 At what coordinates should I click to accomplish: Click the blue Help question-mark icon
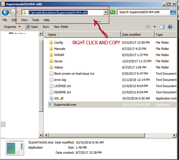(170, 27)
